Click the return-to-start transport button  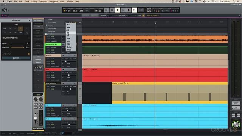pos(107,10)
